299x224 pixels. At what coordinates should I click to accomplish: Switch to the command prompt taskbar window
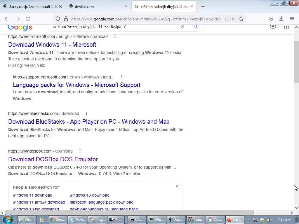click(137, 220)
